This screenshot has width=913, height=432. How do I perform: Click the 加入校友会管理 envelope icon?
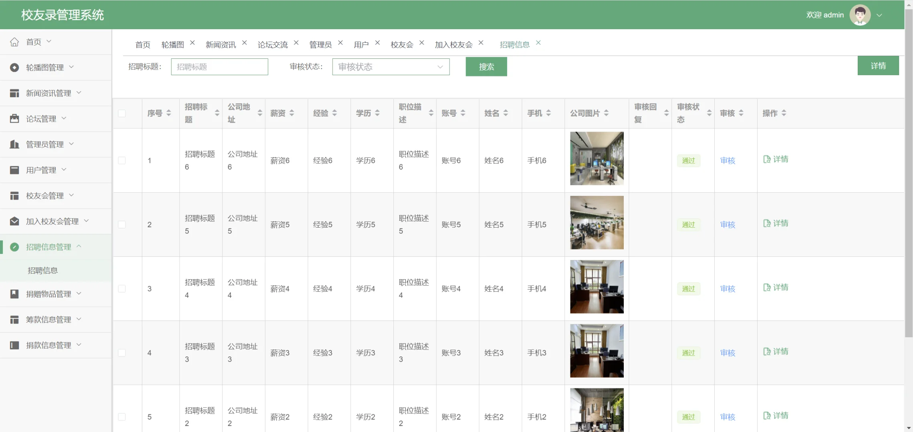pos(14,221)
